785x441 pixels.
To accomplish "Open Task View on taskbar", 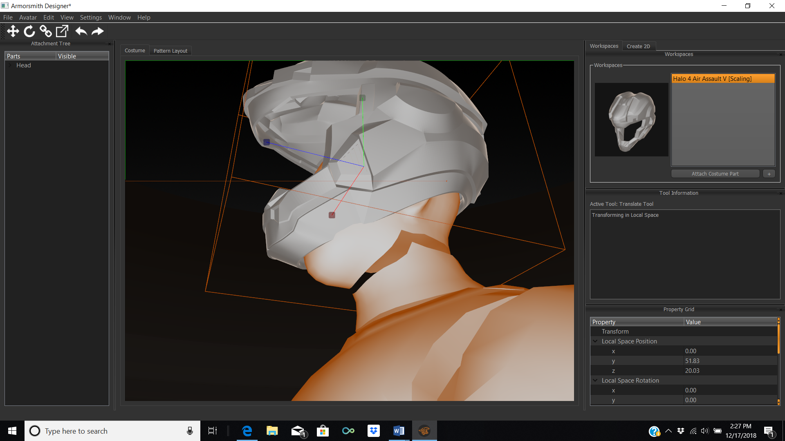I will coord(213,431).
